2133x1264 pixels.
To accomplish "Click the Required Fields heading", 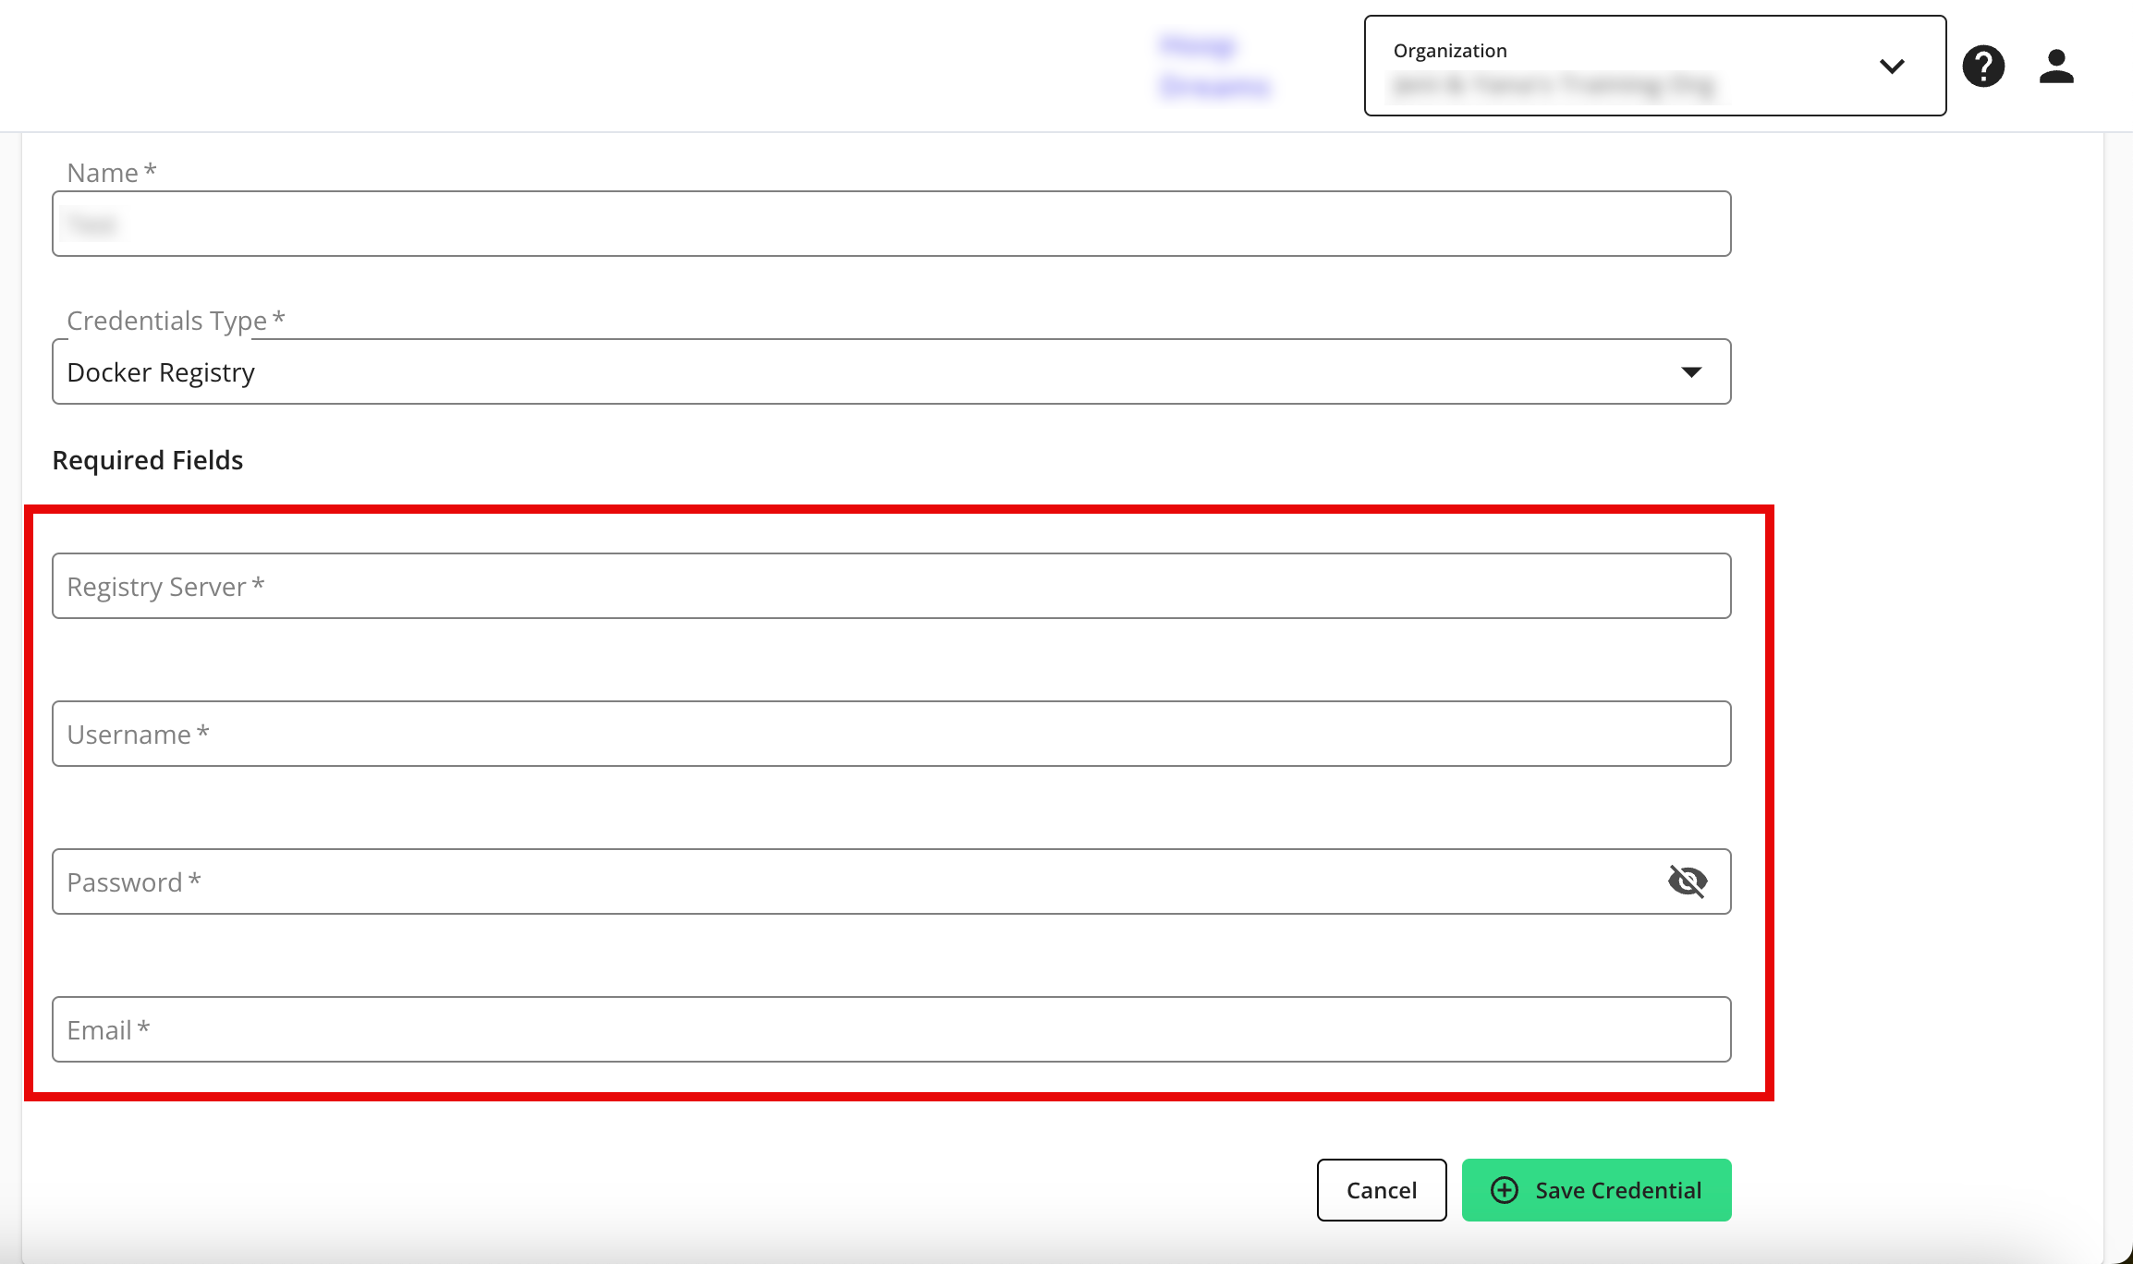I will 148,460.
